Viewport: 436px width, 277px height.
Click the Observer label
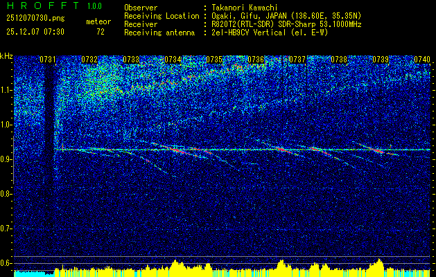tap(141, 8)
